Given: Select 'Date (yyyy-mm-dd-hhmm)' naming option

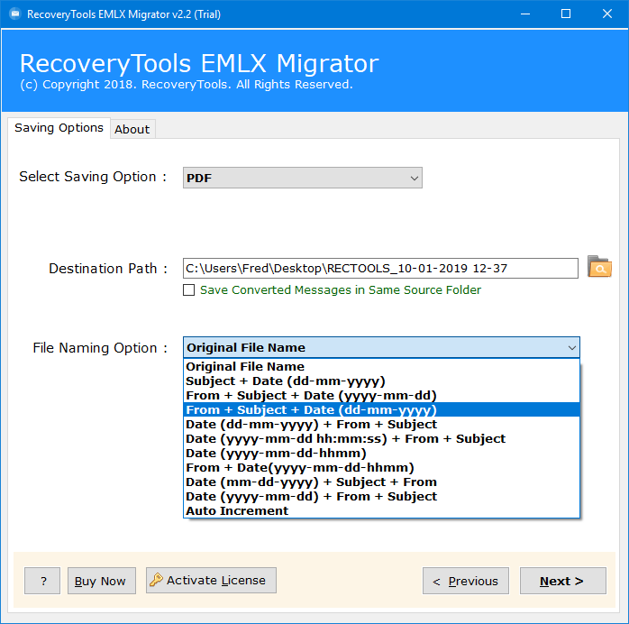Looking at the screenshot, I should click(x=381, y=453).
